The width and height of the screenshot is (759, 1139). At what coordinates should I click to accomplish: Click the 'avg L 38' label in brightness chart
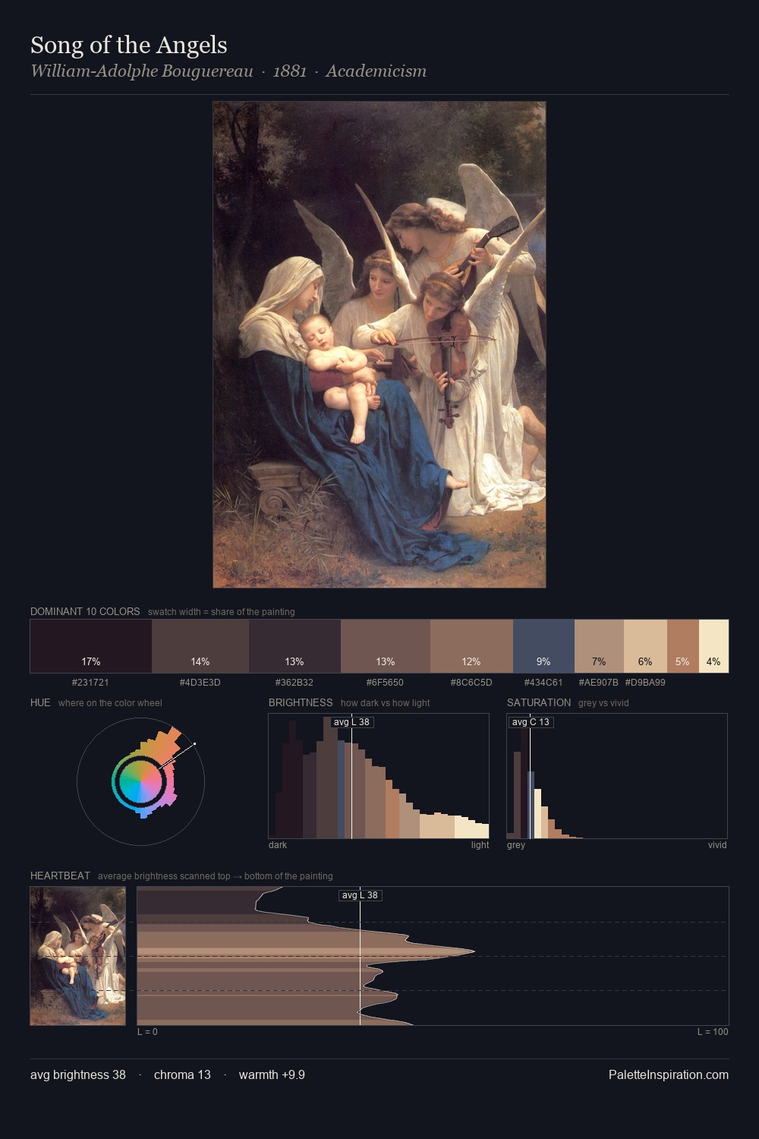coord(352,722)
